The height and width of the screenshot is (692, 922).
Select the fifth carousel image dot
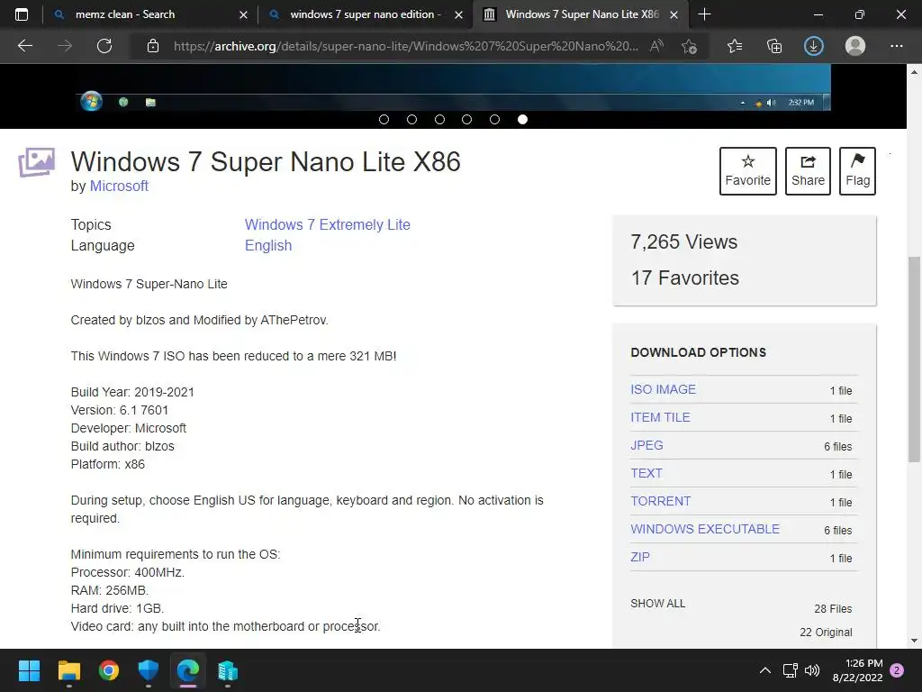click(x=494, y=120)
